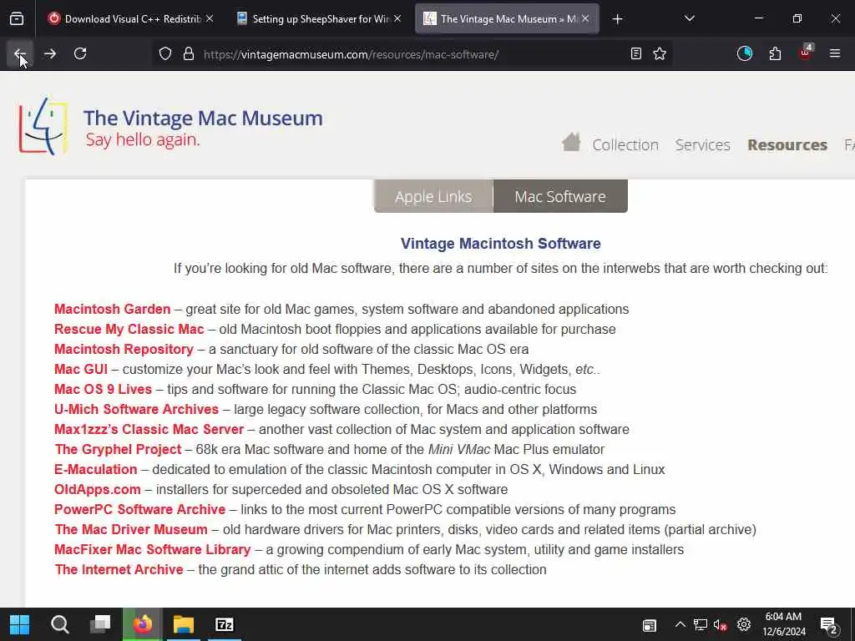Open the Collection navigation menu

click(625, 145)
